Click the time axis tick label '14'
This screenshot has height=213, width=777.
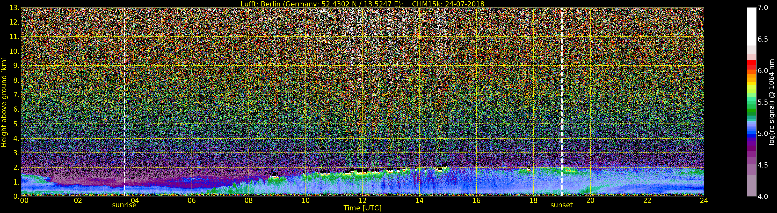(x=419, y=200)
